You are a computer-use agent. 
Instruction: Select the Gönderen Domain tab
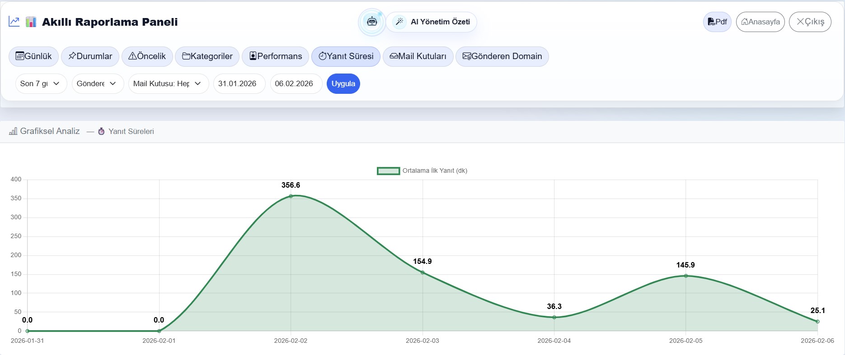pos(502,56)
